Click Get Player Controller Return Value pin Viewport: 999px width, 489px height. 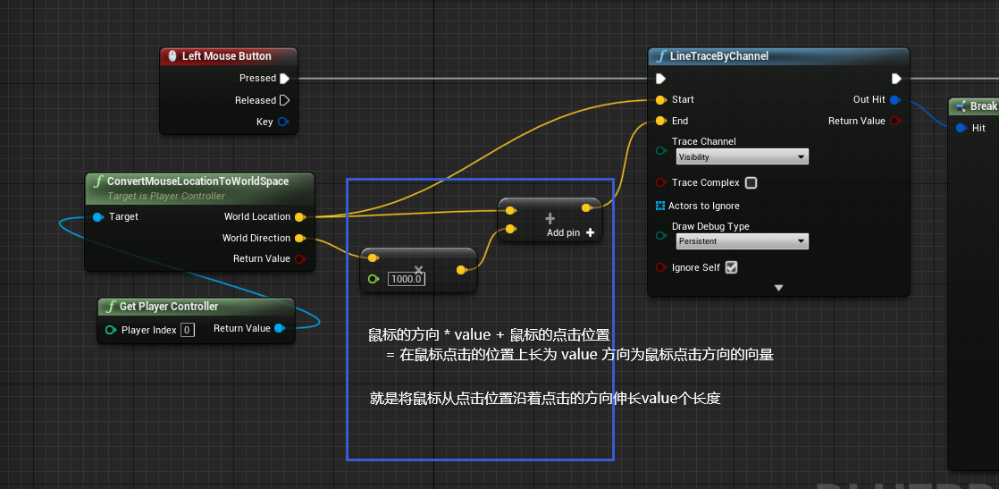click(279, 328)
